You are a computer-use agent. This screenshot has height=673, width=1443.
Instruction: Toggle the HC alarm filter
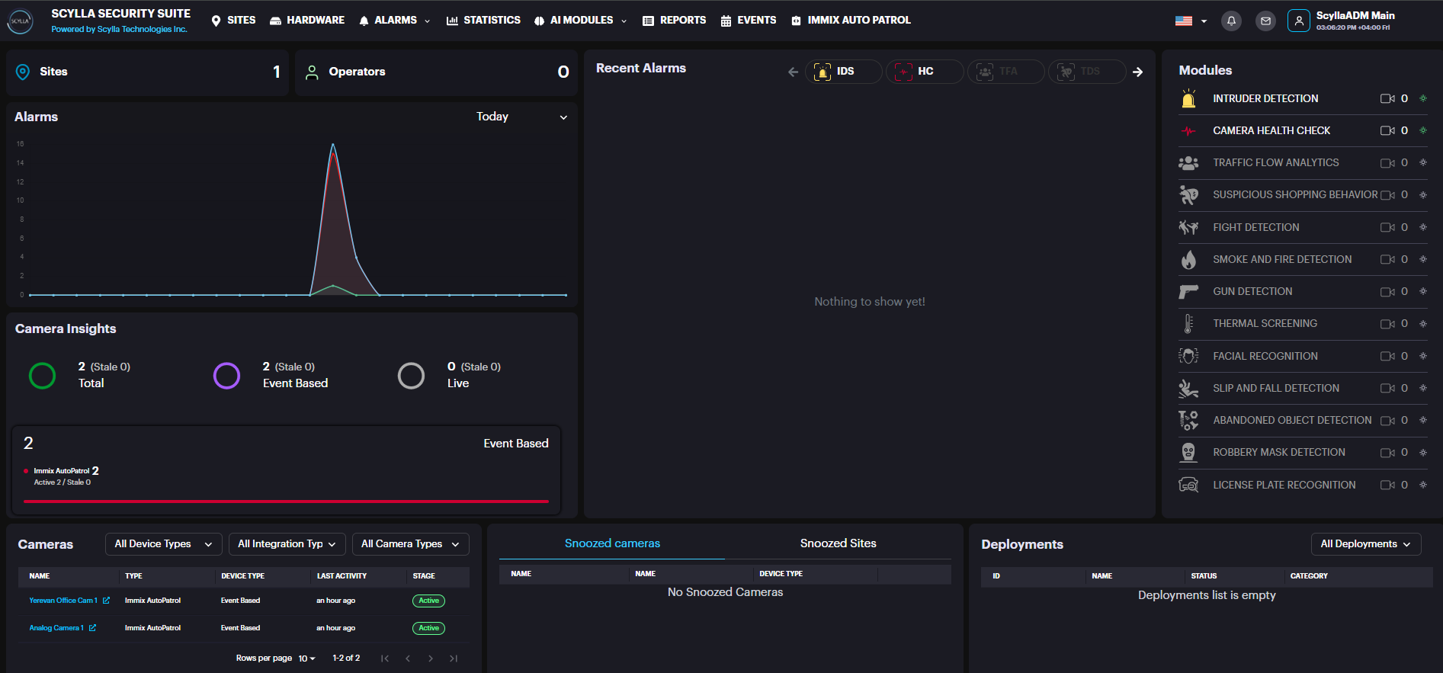(x=924, y=72)
